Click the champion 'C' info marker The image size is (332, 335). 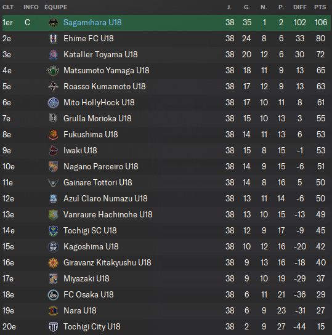[x=27, y=22]
